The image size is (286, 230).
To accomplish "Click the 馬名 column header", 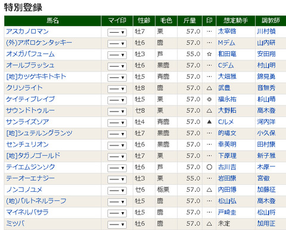I will pos(52,21).
